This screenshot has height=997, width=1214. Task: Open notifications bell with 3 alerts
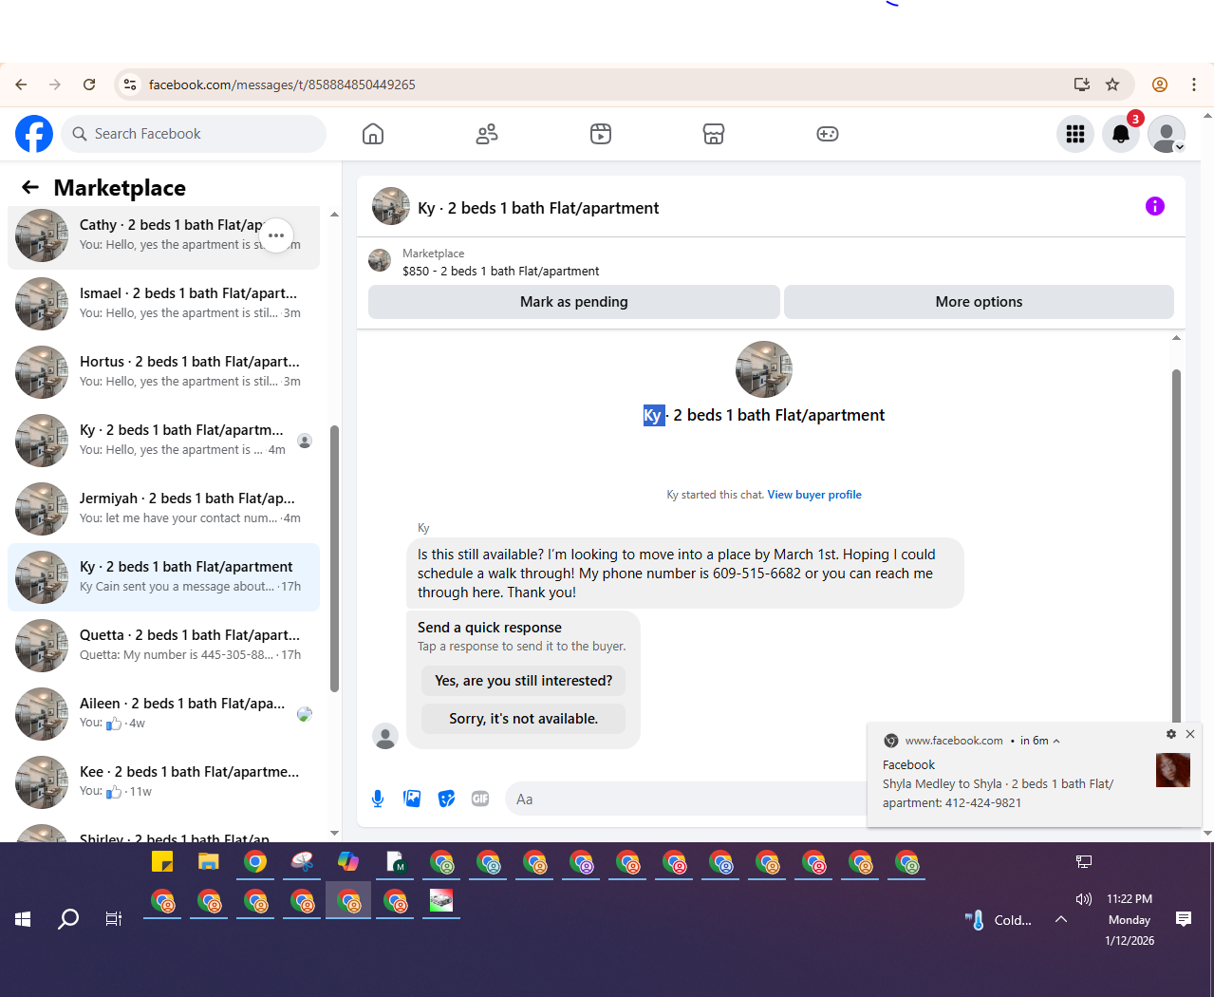tap(1121, 134)
